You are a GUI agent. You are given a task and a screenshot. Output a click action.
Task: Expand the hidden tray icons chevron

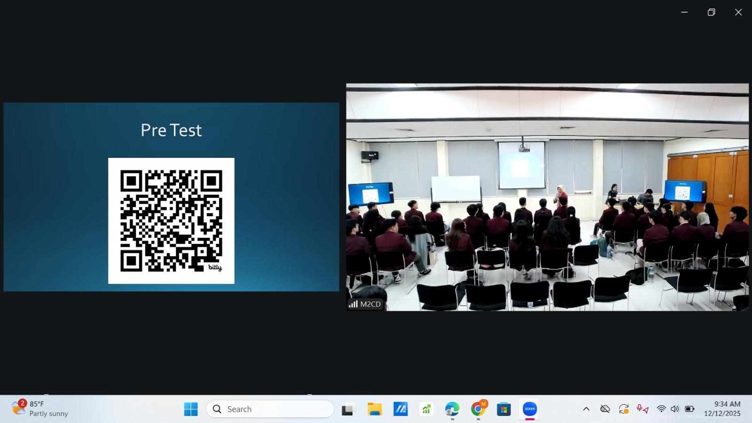tap(586, 409)
